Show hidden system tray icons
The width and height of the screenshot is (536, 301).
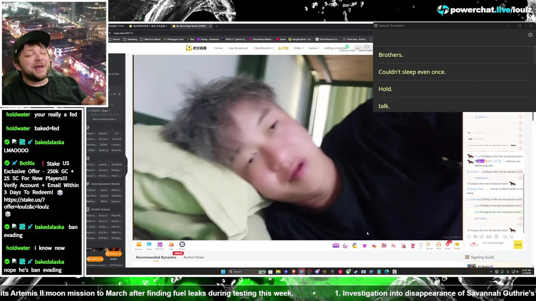[x=491, y=272]
